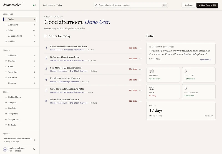222x154 pixels.
Task: Click arrow on Recall benchmark row
Action: (x=140, y=80)
